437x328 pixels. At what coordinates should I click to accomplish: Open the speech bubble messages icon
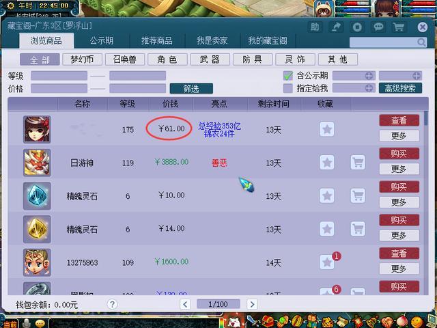click(x=377, y=27)
